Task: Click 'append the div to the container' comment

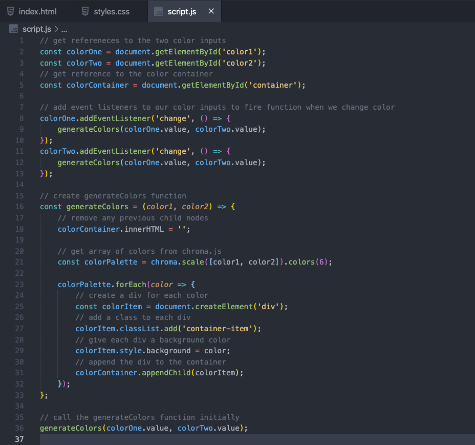Action: point(151,362)
